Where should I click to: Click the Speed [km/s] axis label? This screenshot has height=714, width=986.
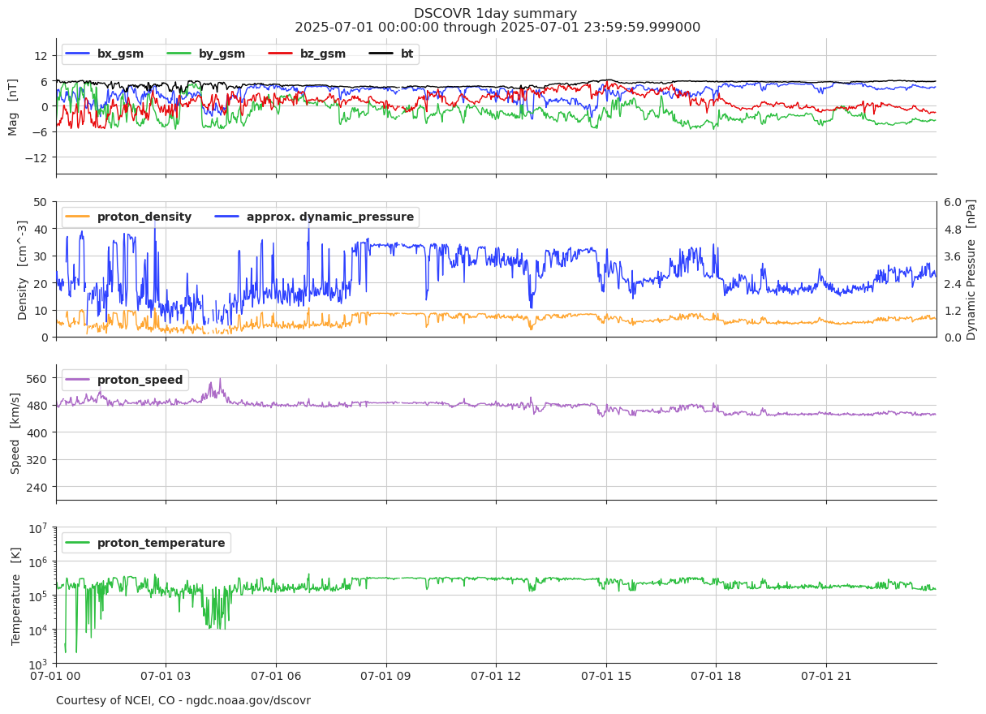pyautogui.click(x=15, y=432)
